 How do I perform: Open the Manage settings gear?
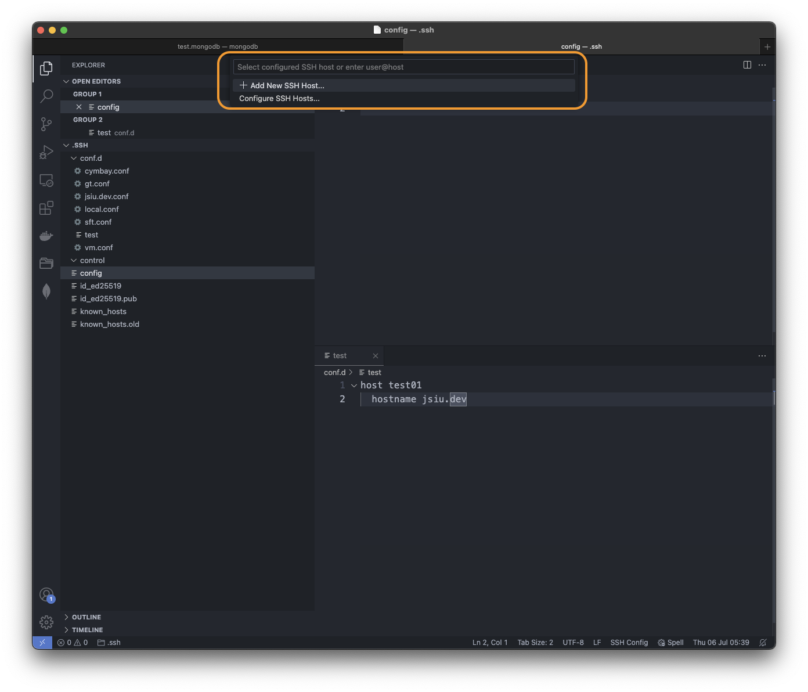(46, 622)
